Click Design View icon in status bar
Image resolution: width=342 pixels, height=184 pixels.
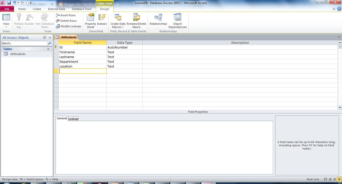coord(339,179)
